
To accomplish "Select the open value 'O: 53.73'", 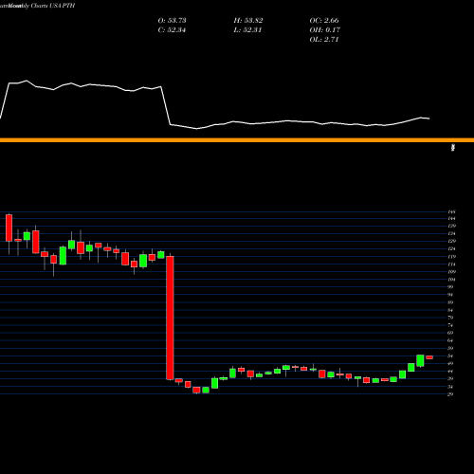I will point(172,21).
